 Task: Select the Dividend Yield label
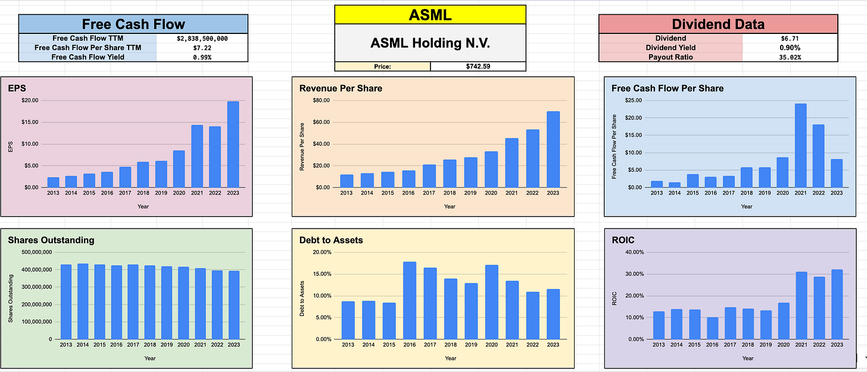671,48
